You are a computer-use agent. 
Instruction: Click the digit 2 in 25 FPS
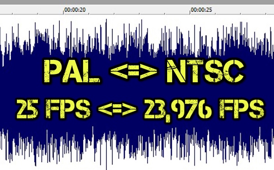(22, 109)
